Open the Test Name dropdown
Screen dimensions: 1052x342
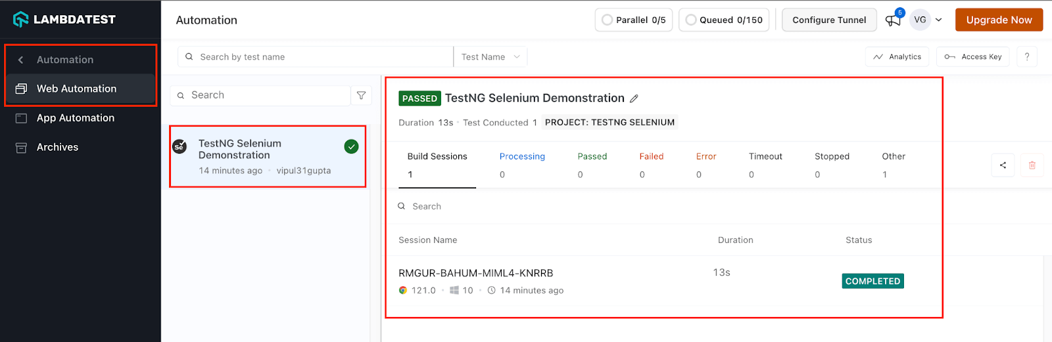click(x=490, y=57)
